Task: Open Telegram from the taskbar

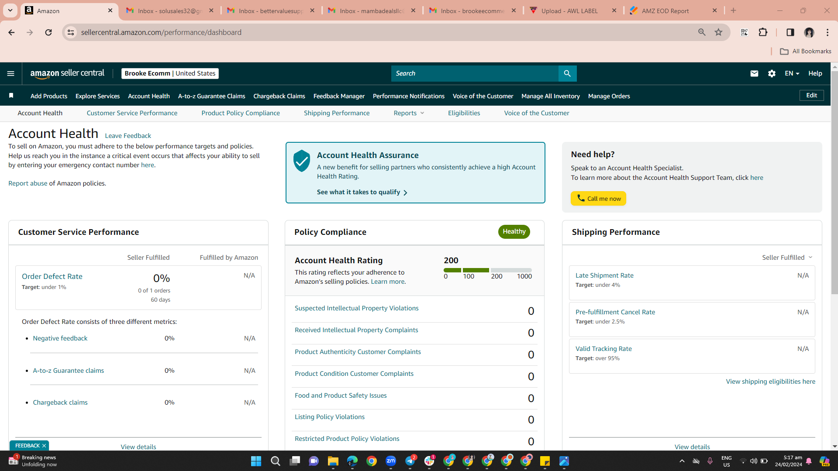Action: coord(410,461)
